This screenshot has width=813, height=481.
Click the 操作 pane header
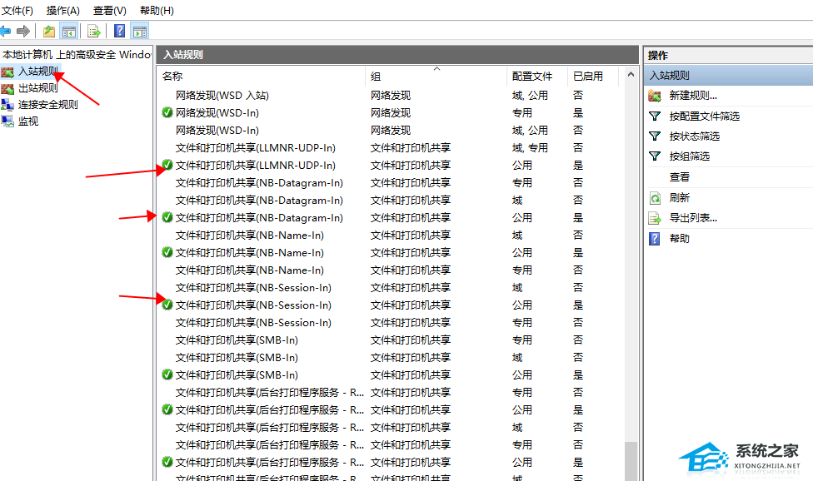point(729,55)
